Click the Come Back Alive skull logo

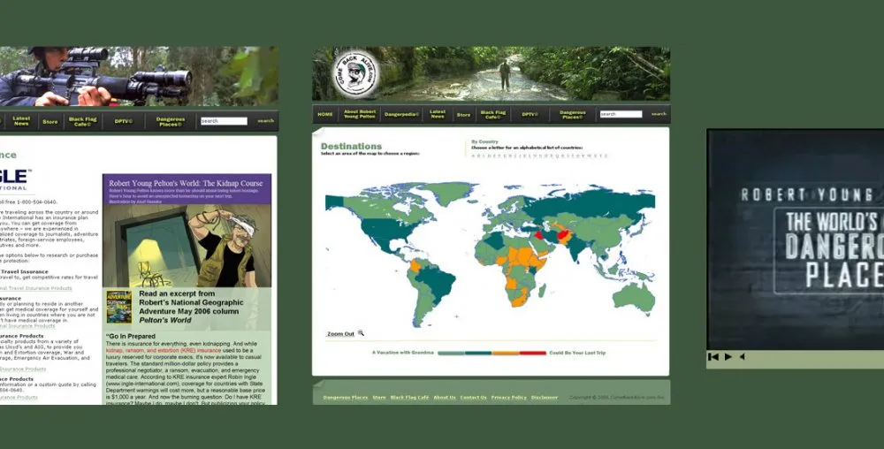(356, 74)
